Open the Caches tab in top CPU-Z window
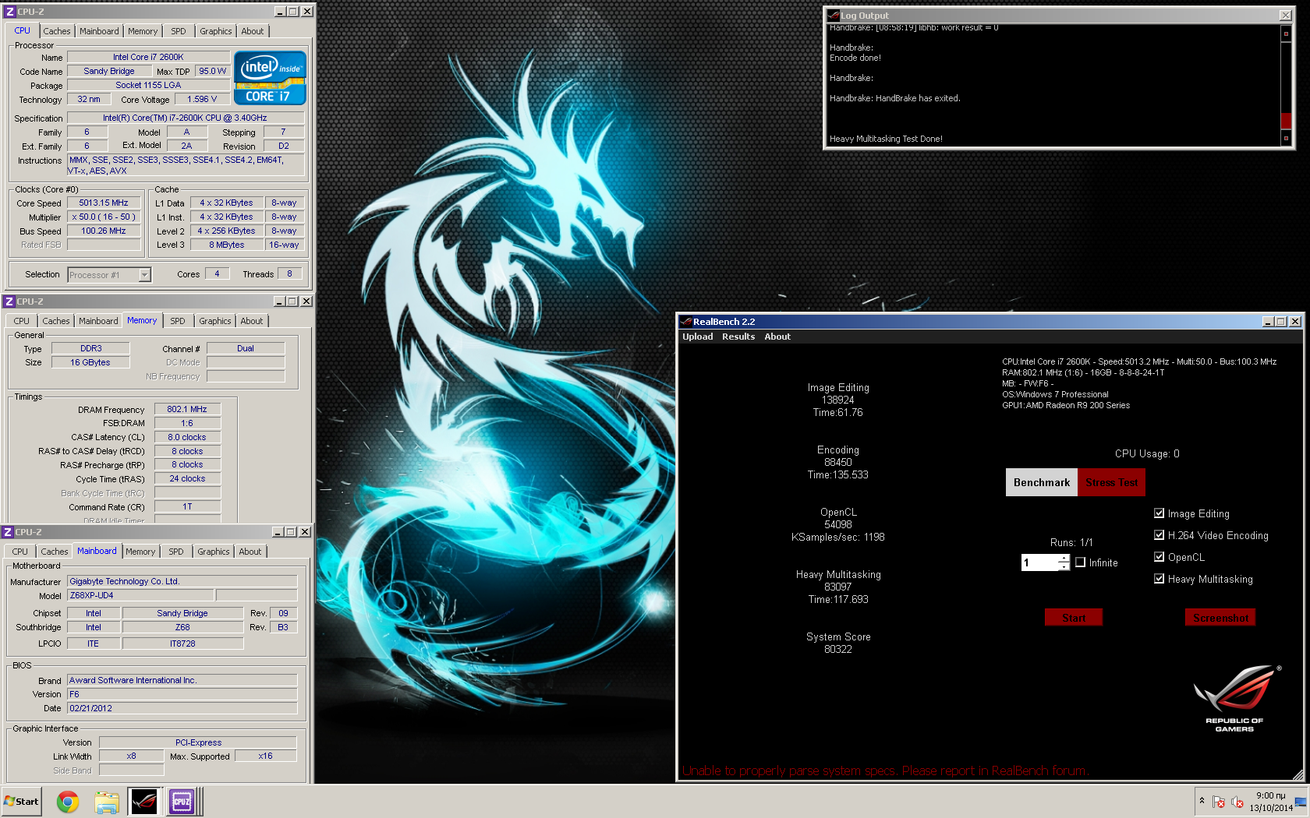This screenshot has width=1310, height=818. (x=57, y=31)
